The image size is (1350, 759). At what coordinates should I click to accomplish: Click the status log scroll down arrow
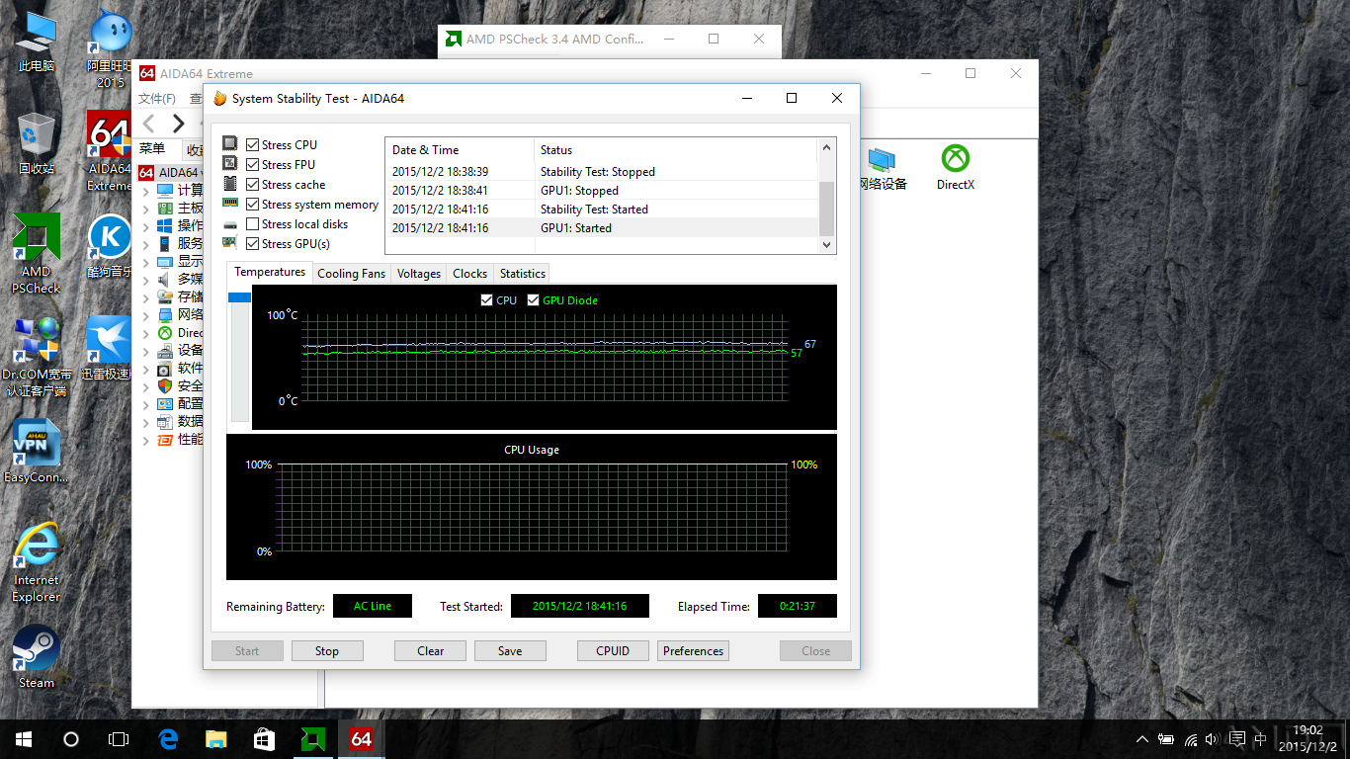pos(827,245)
